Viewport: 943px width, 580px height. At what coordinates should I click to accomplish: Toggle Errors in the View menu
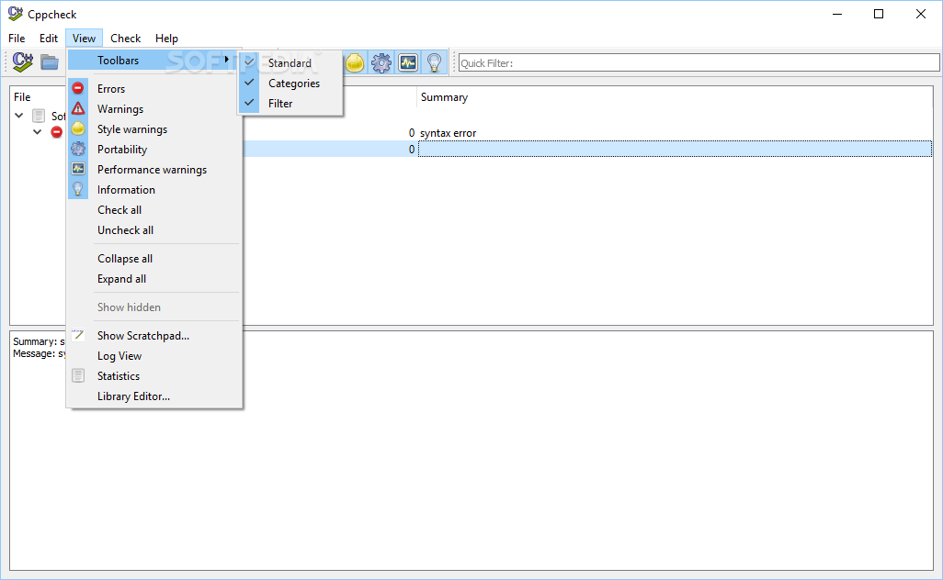tap(154, 89)
